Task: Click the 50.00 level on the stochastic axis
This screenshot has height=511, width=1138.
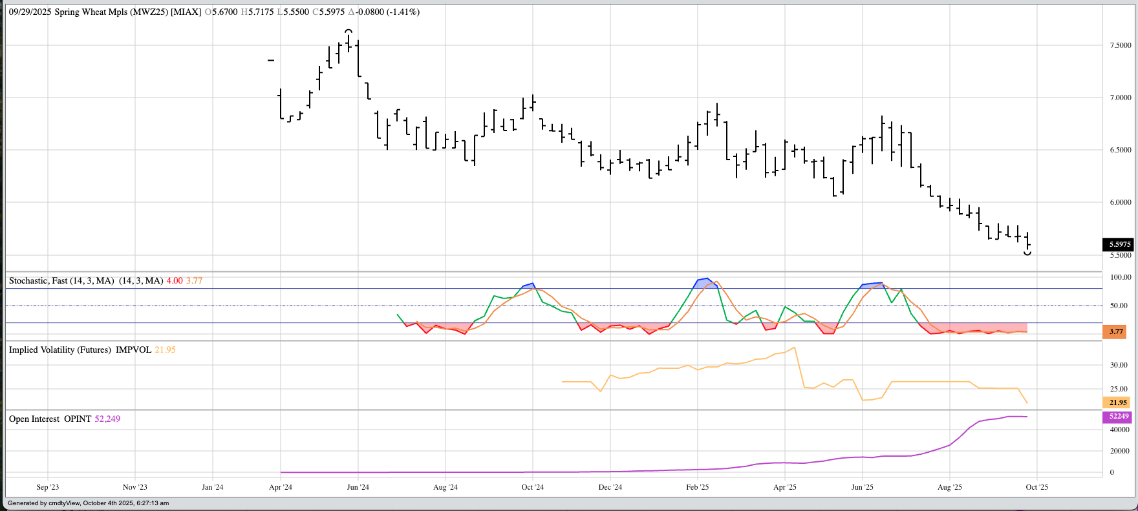Action: [x=1121, y=306]
